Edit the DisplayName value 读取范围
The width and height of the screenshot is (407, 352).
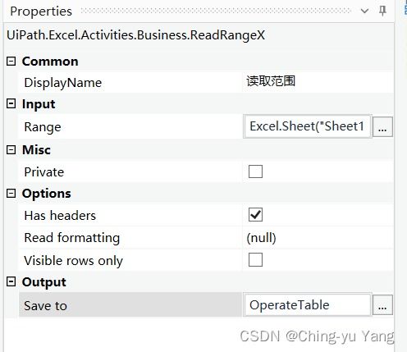[x=271, y=81]
